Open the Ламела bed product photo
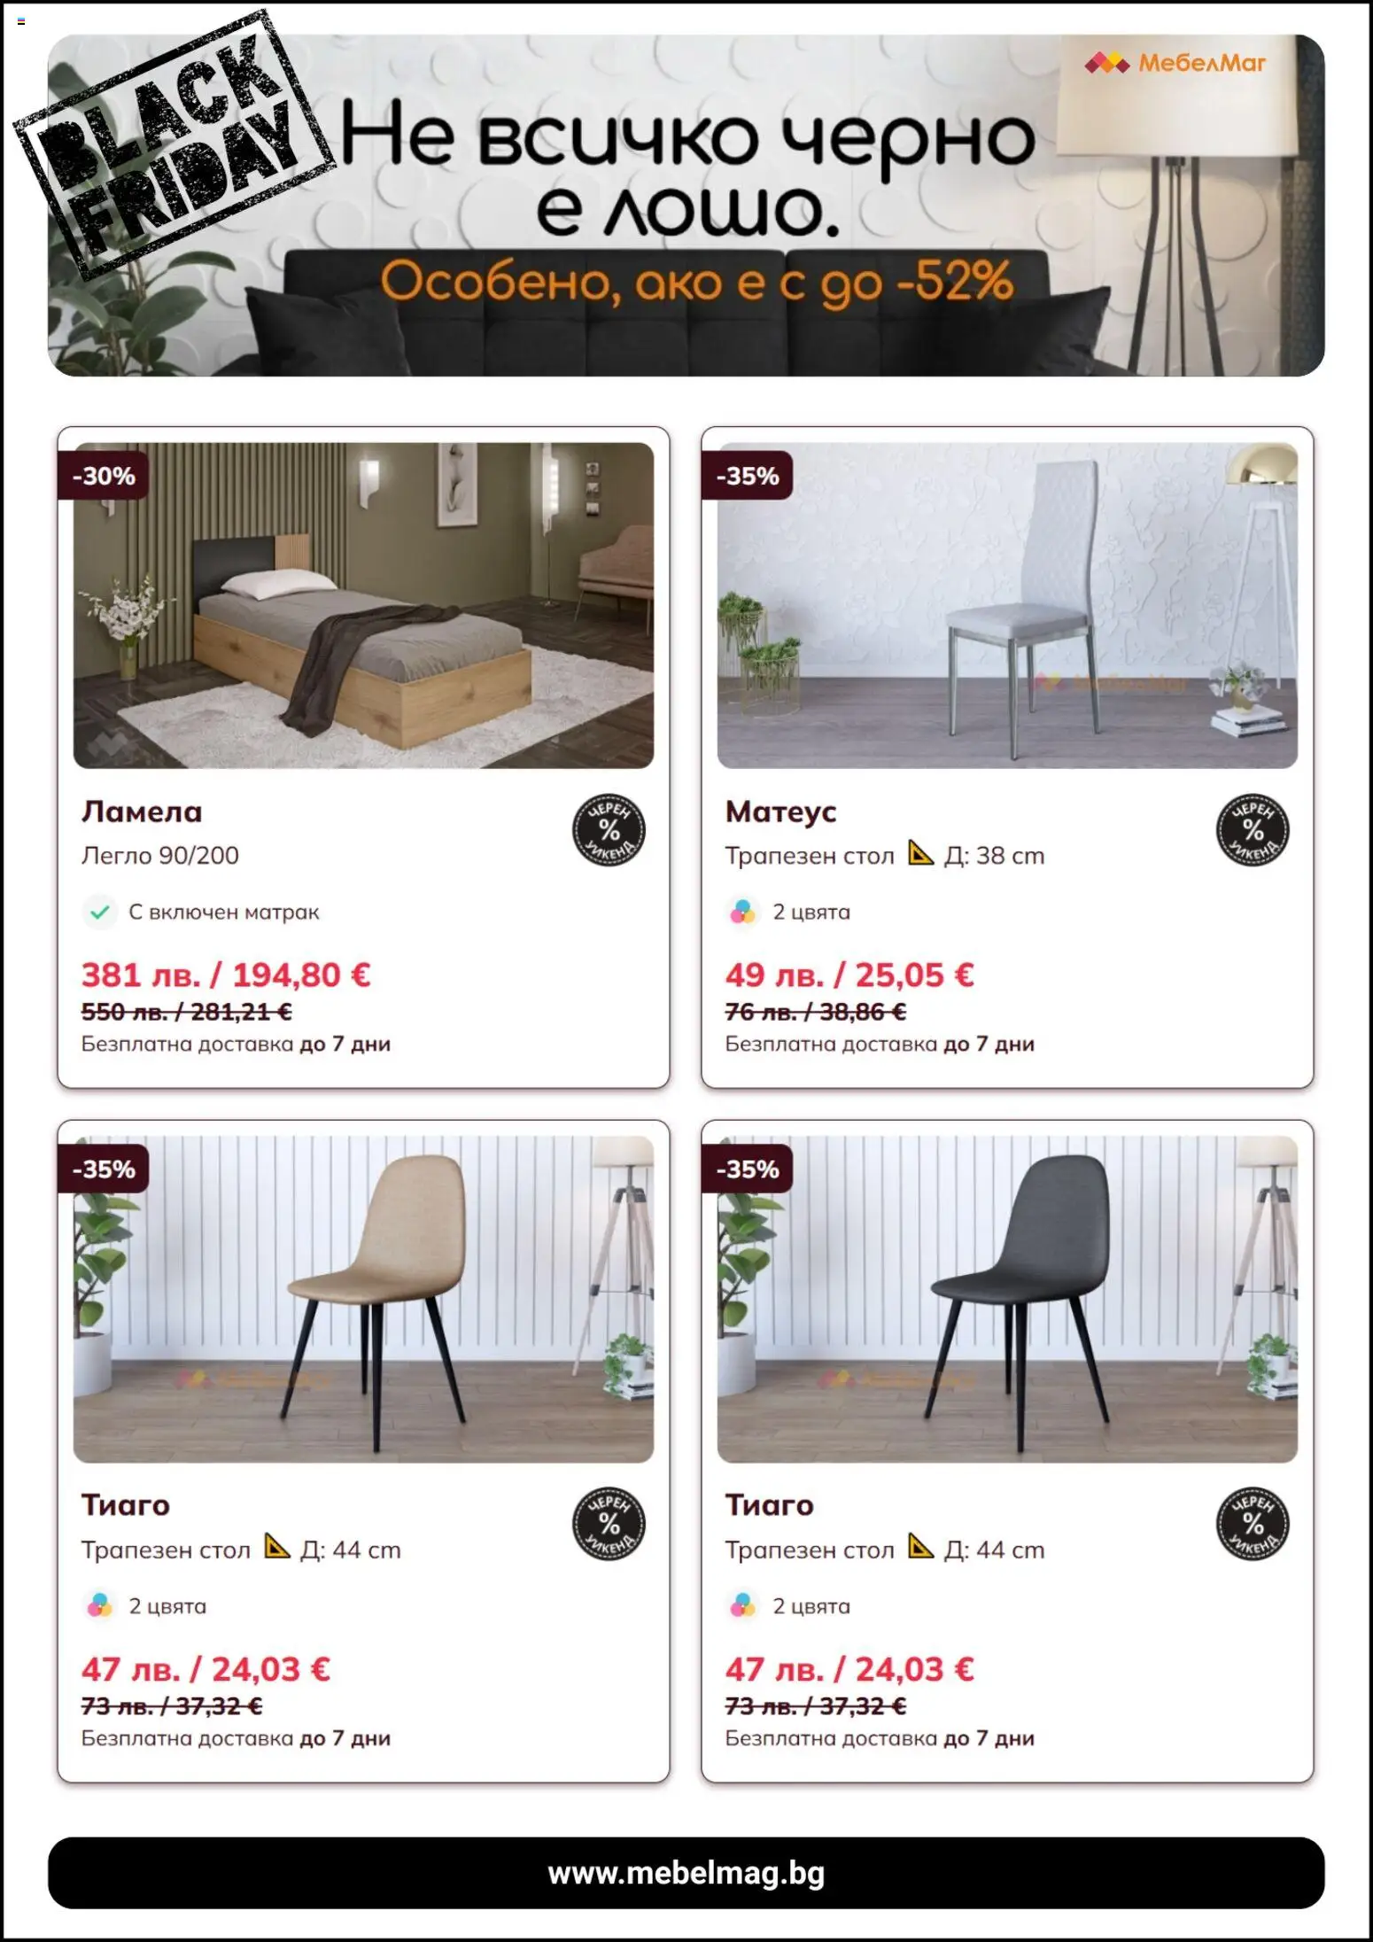The image size is (1373, 1942). pyautogui.click(x=363, y=605)
